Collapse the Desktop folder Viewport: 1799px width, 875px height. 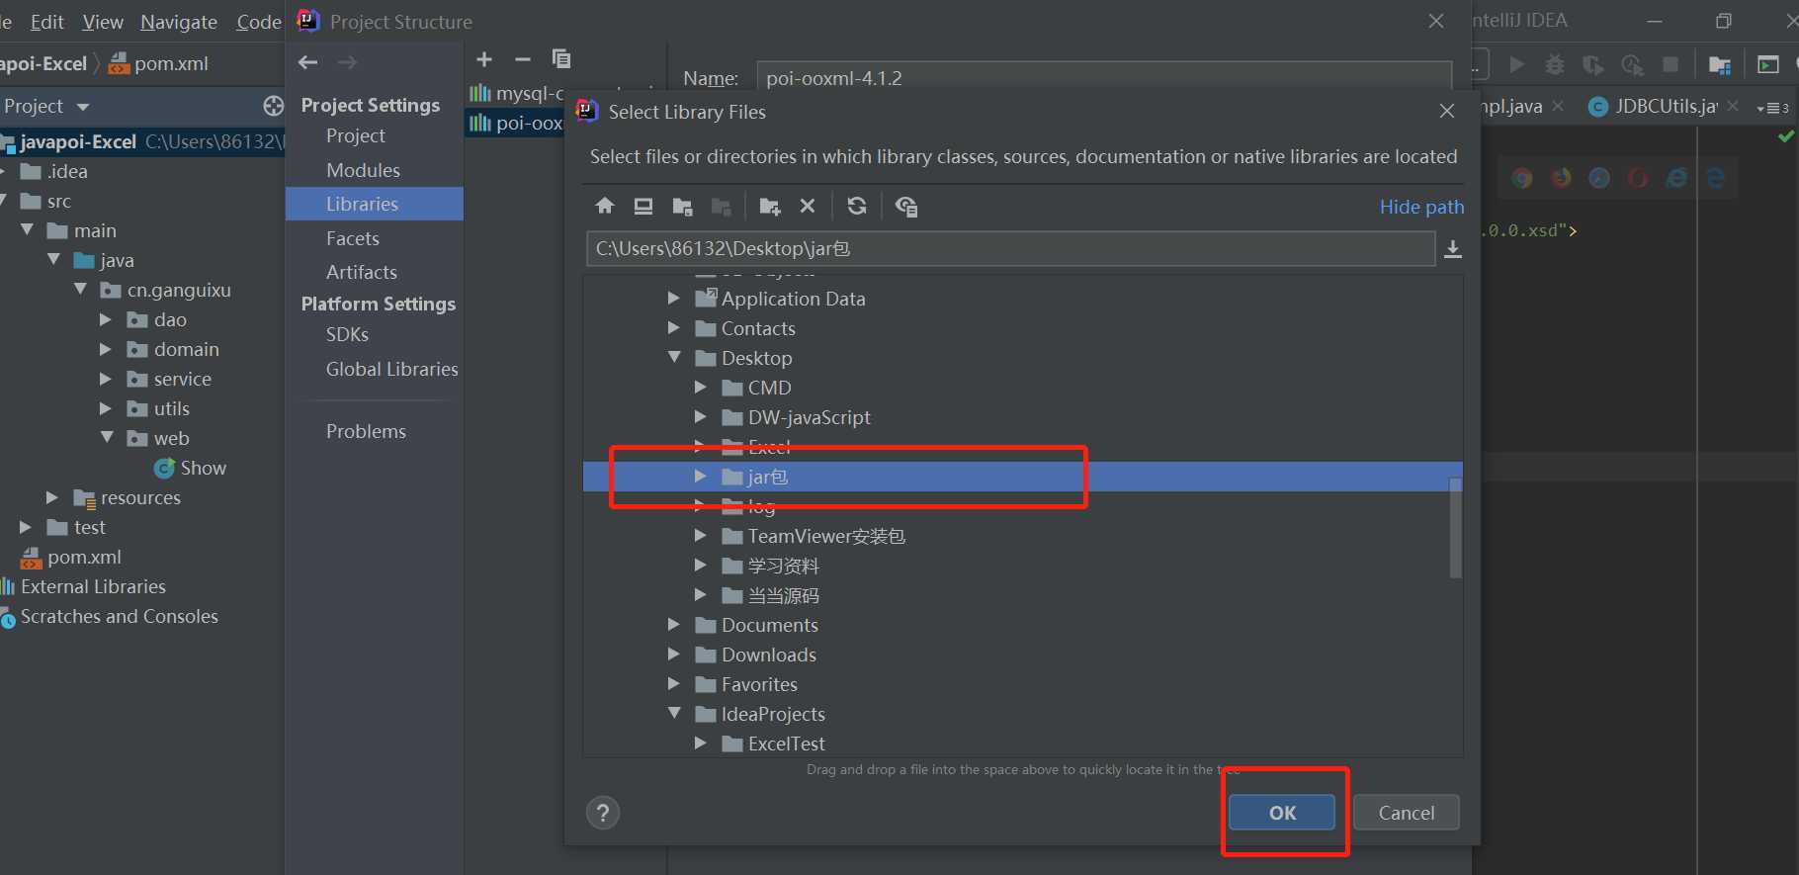[674, 357]
